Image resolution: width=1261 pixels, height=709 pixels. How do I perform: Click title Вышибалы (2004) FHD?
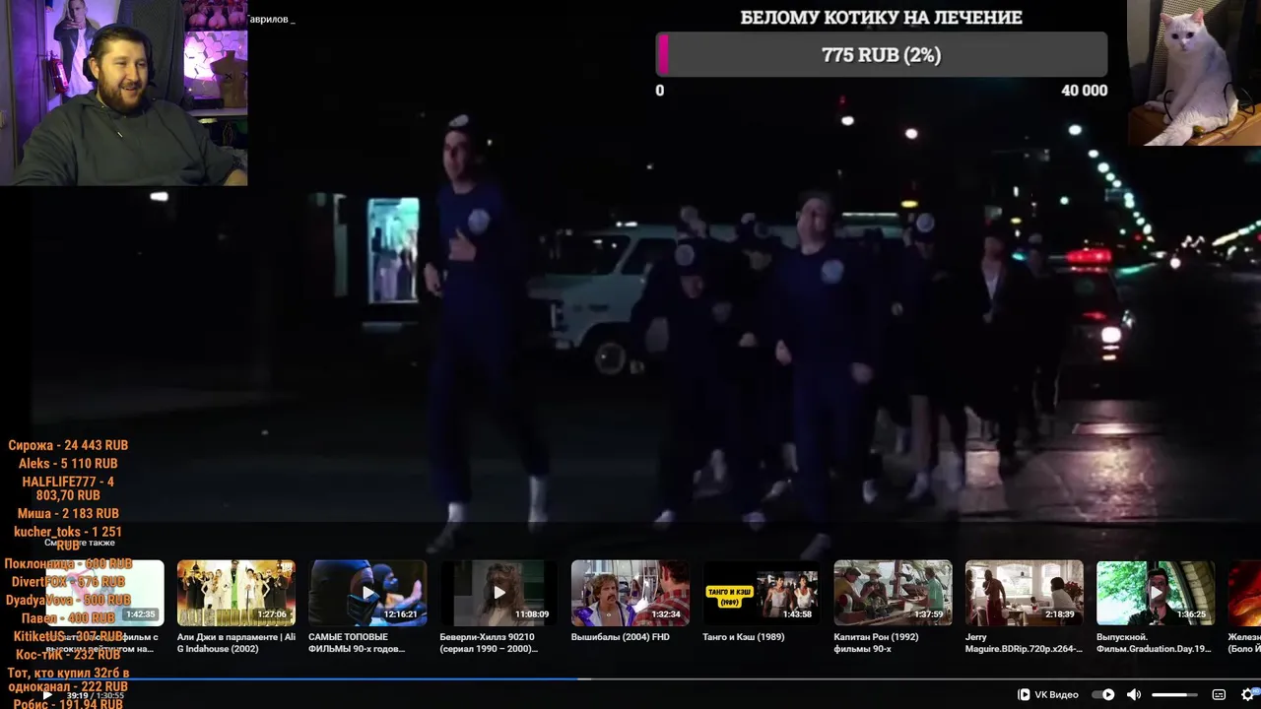pyautogui.click(x=621, y=637)
